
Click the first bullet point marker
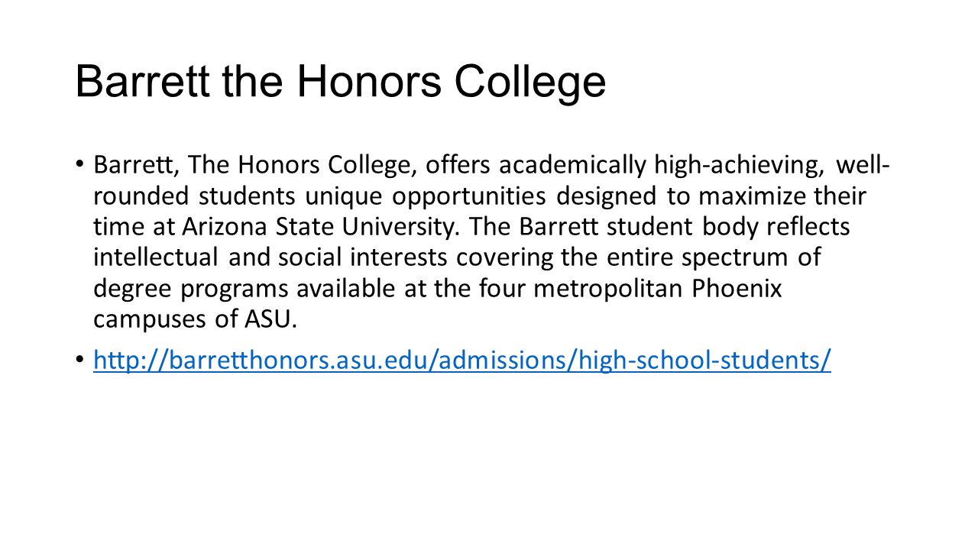tap(79, 164)
